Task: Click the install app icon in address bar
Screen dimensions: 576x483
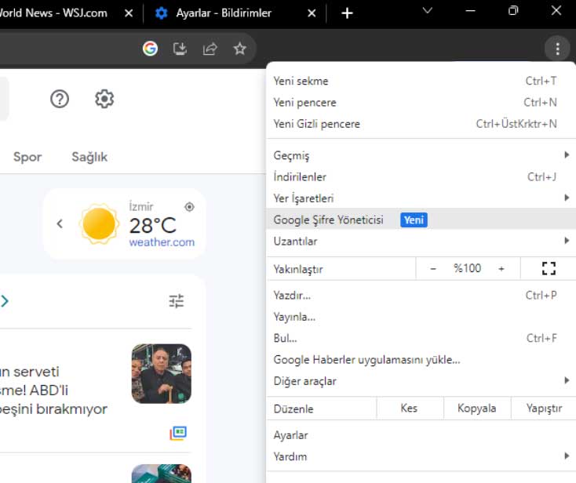Action: pos(180,49)
